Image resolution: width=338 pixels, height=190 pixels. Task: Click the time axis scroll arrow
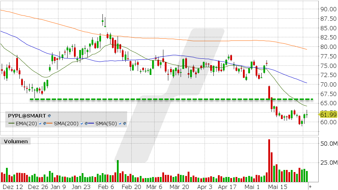[x=310, y=186]
